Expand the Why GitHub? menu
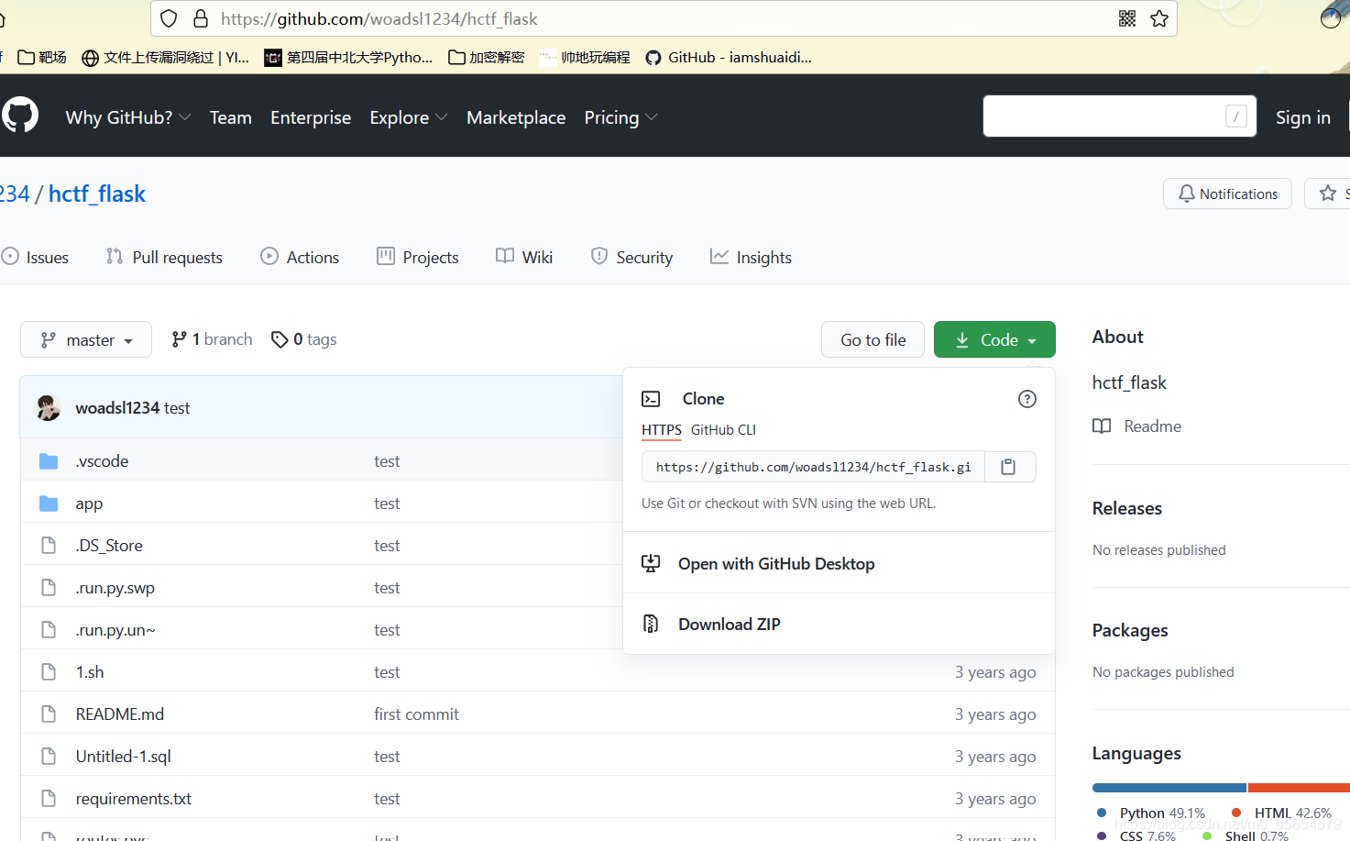1350x841 pixels. pos(128,117)
